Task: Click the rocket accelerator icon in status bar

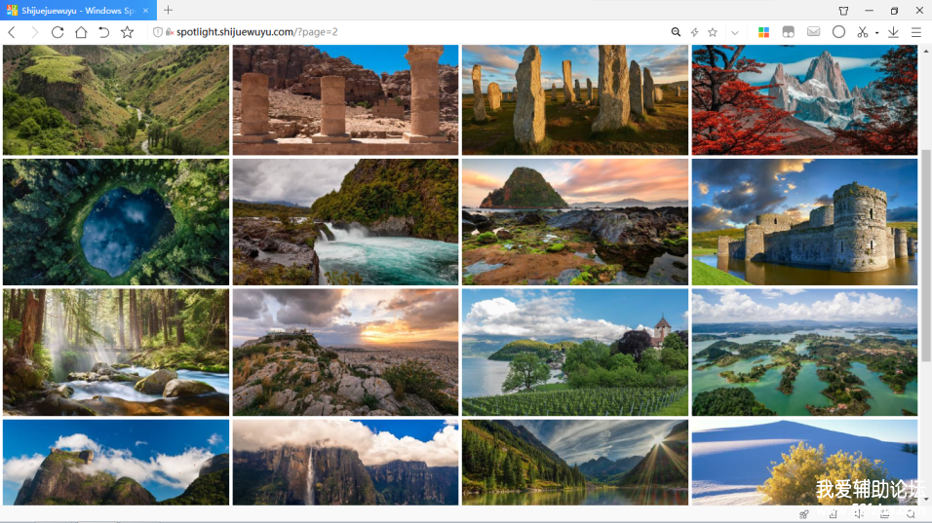Action: [x=804, y=513]
